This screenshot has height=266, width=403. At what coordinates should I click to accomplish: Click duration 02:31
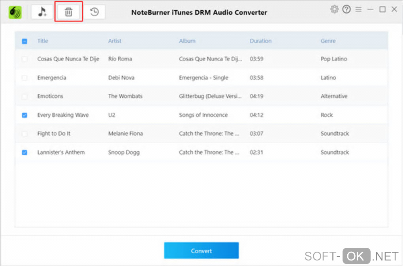pos(256,152)
